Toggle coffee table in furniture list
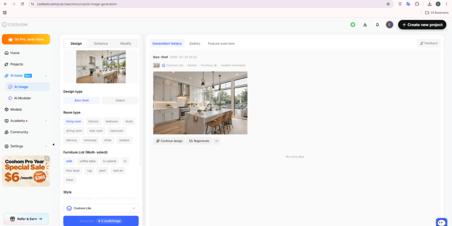The height and width of the screenshot is (226, 452). point(87,161)
